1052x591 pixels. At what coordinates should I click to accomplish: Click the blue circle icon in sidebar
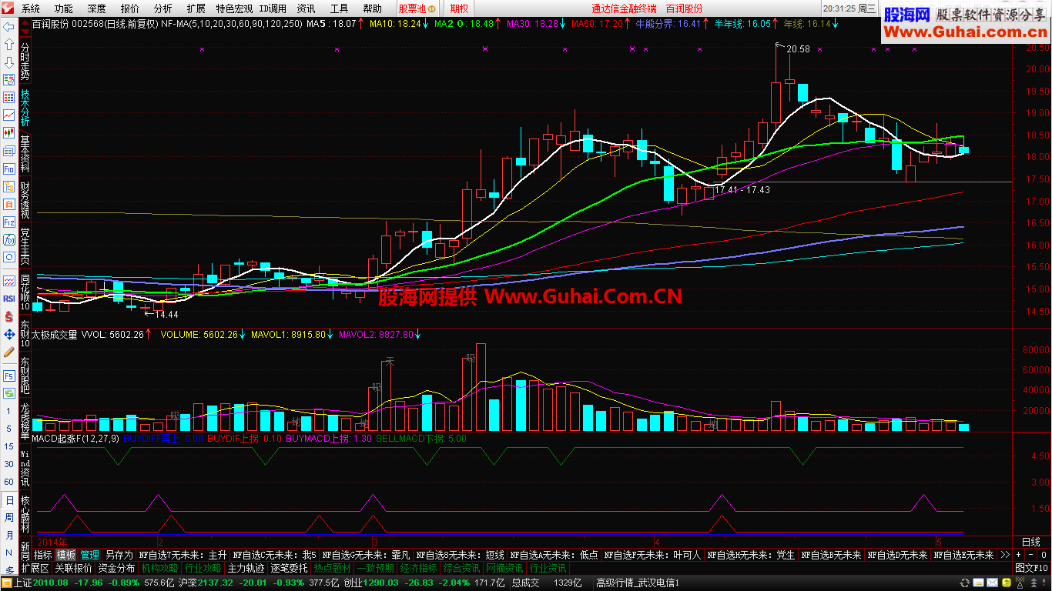8,259
